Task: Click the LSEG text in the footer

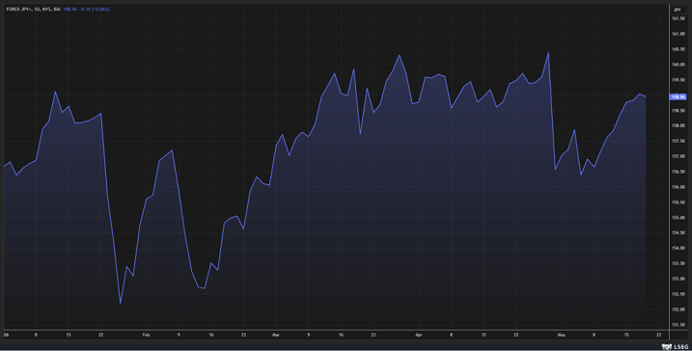Action: tap(680, 347)
